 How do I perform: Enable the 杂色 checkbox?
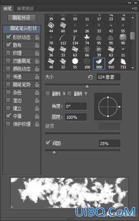(8, 92)
